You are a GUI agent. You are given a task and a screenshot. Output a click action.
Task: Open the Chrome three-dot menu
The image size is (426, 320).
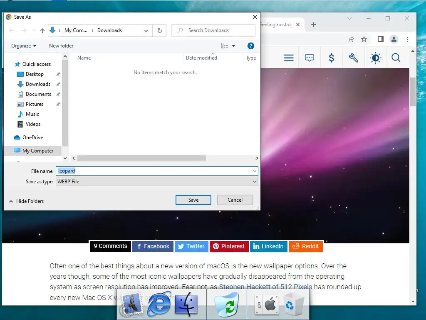point(407,39)
